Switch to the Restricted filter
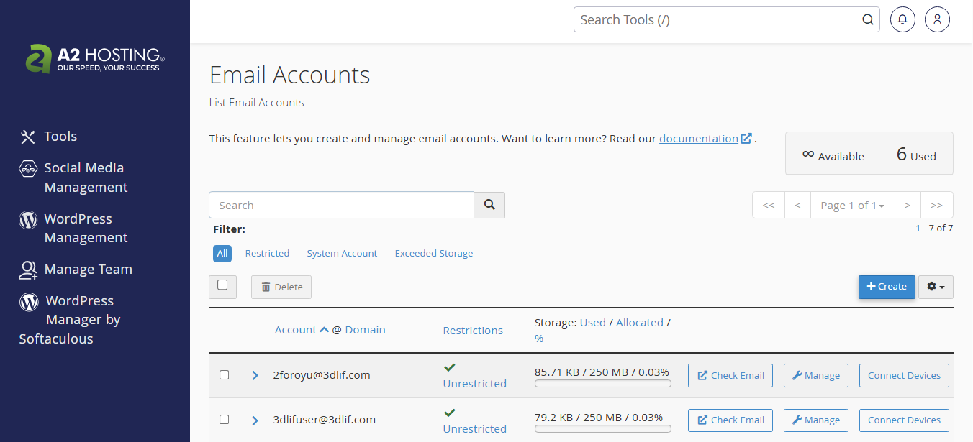This screenshot has width=973, height=442. 267,253
